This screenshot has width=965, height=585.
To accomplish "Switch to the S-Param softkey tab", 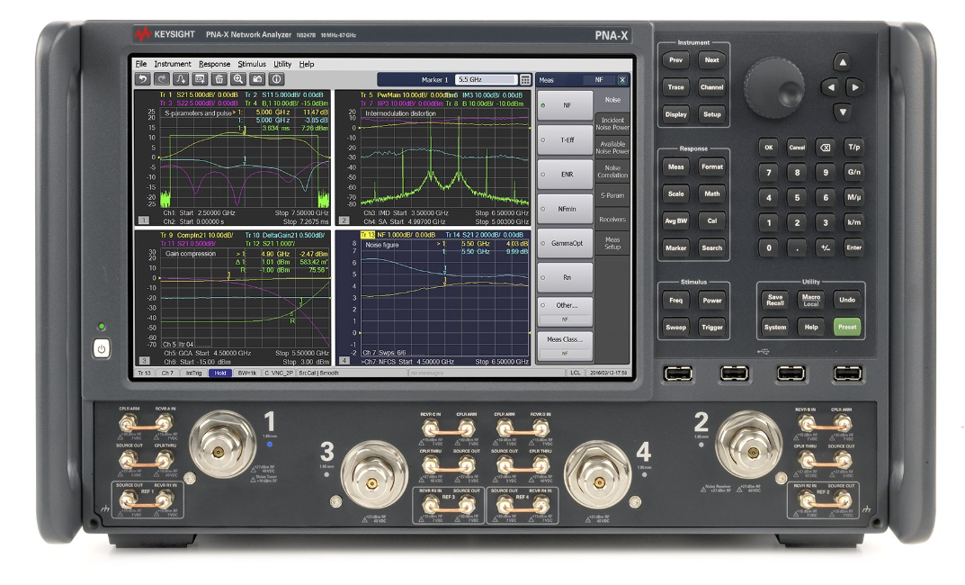I will [x=612, y=196].
